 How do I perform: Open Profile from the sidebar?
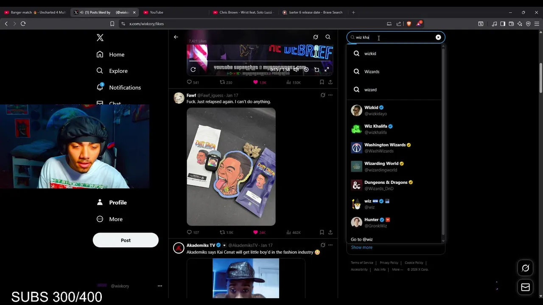pyautogui.click(x=112, y=202)
